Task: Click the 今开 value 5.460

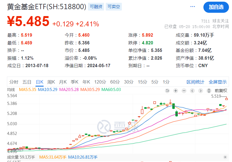Action: tap(84, 35)
